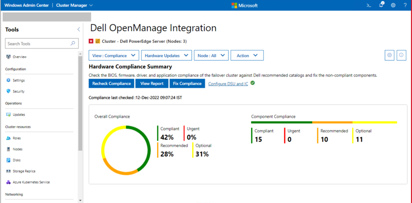Open the Cluster Manager dropdown
The width and height of the screenshot is (412, 203).
tap(74, 5)
